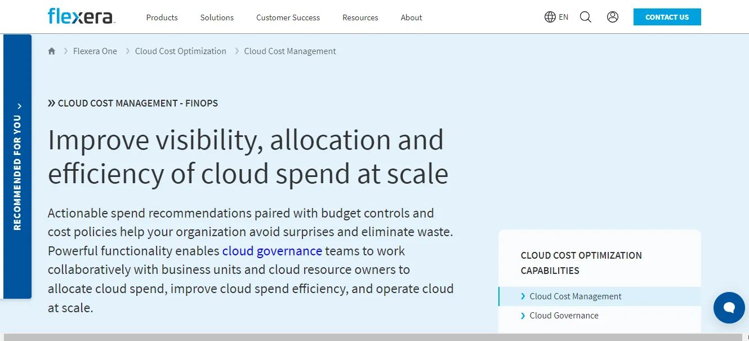Open Cloud Cost Optimization breadcrumb link
The height and width of the screenshot is (341, 749).
(x=181, y=51)
